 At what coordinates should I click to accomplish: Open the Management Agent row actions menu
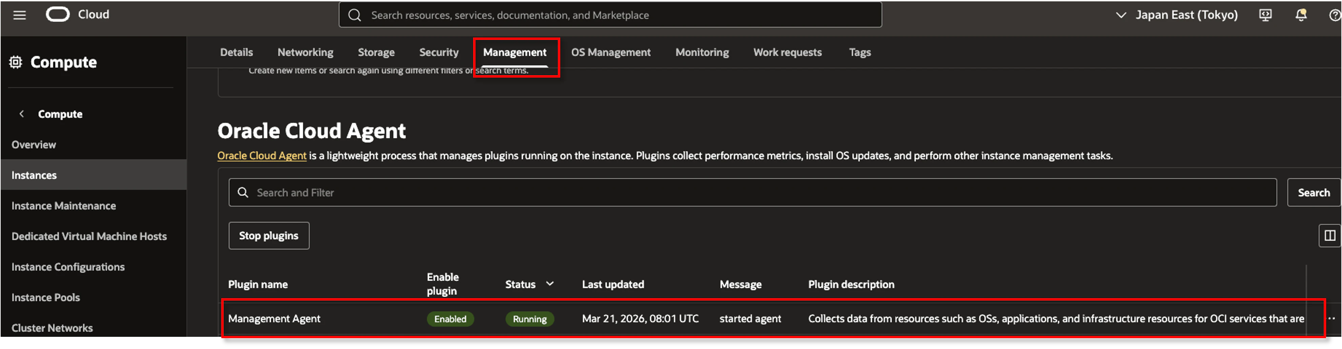click(1331, 318)
